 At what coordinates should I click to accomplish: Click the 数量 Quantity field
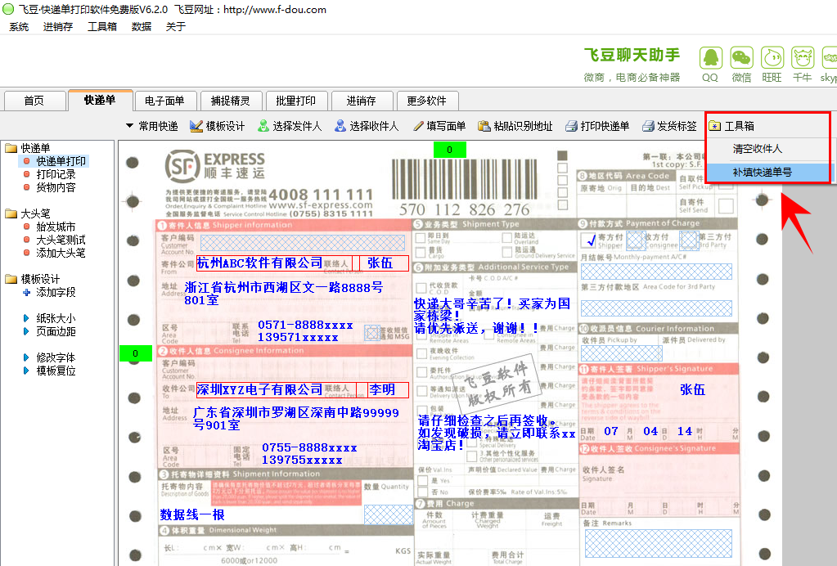(x=388, y=514)
